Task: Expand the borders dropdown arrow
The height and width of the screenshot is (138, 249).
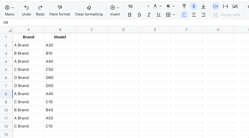Action: pyautogui.click(x=174, y=15)
